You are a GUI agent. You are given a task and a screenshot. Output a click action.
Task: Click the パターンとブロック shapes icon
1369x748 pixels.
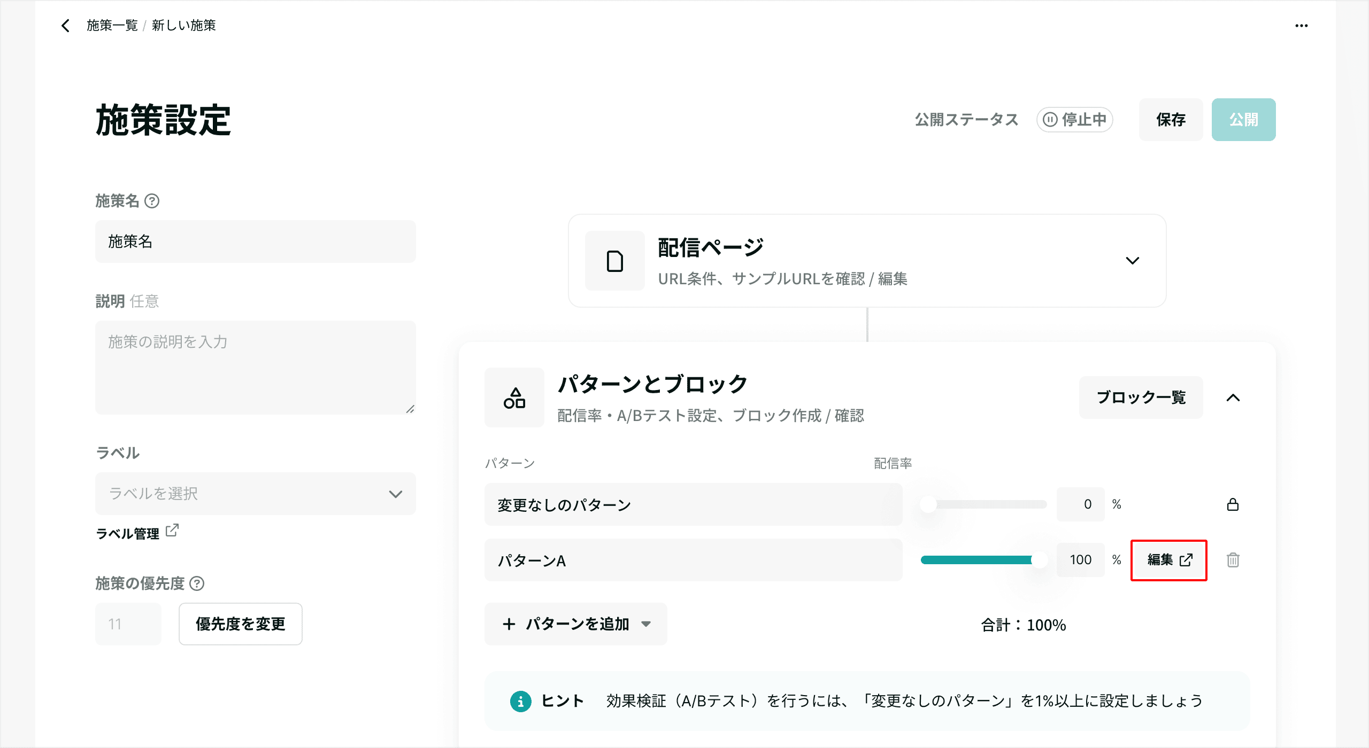click(x=514, y=398)
